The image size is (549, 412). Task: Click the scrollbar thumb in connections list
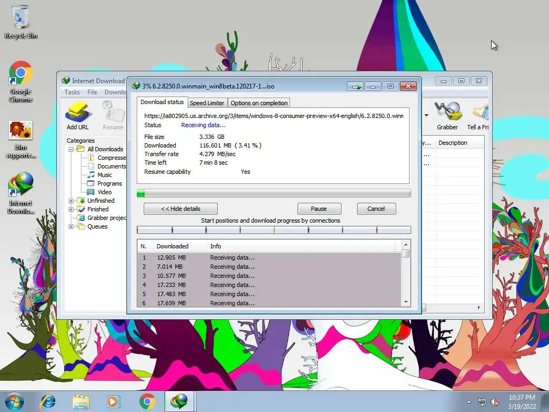pos(406,254)
